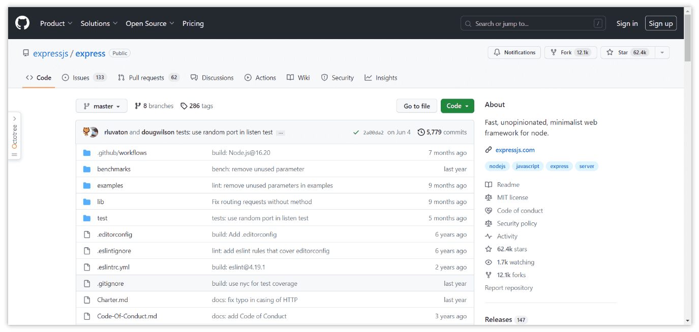
Task: Click the Report repository link
Action: [x=509, y=288]
